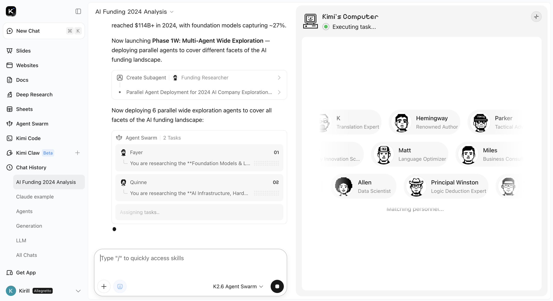Click the attachment plus button in the composer
The width and height of the screenshot is (553, 301).
[104, 286]
